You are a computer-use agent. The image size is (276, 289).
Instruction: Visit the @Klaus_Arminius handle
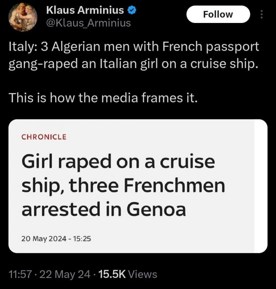point(88,23)
